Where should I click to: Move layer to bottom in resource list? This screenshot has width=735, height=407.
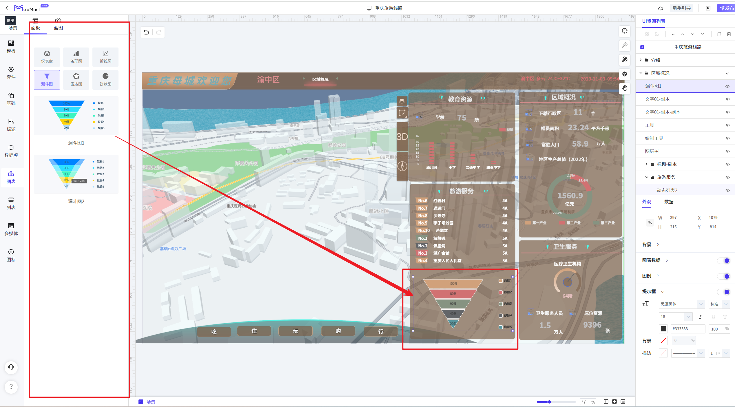pos(703,34)
